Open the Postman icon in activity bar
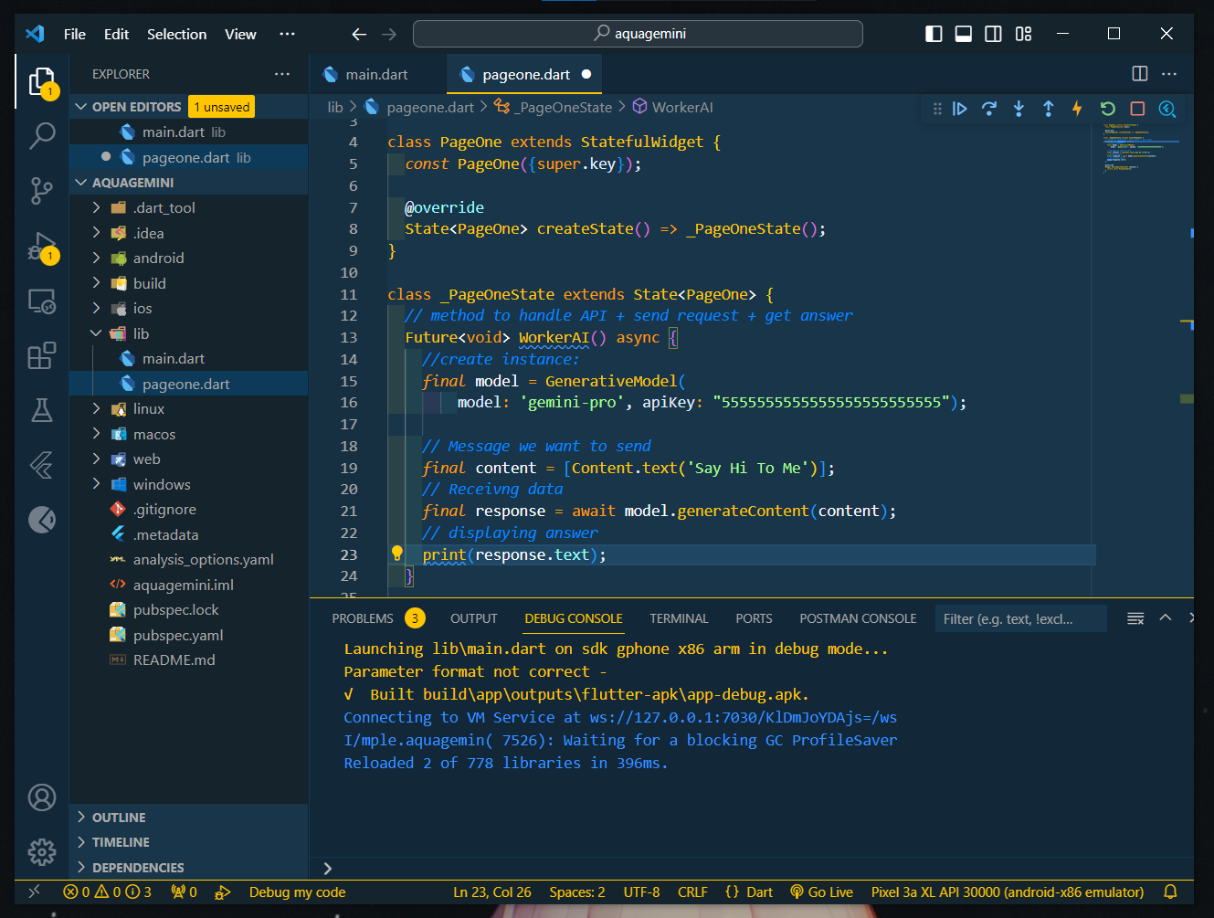 tap(42, 520)
